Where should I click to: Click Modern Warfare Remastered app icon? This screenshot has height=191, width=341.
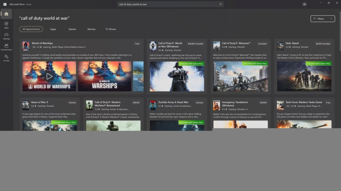89,105
